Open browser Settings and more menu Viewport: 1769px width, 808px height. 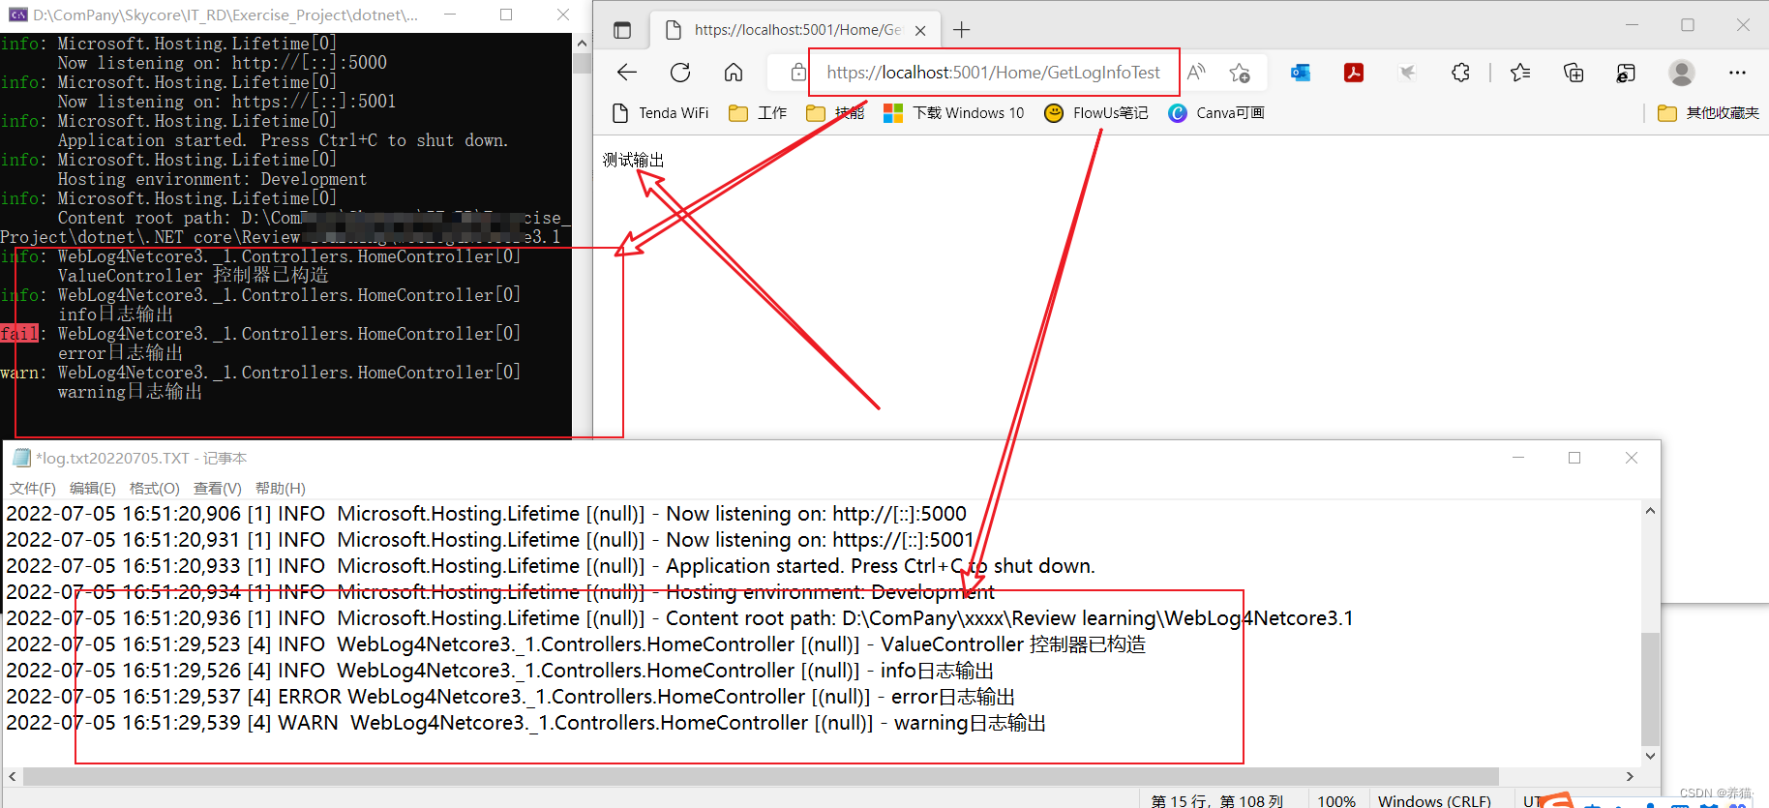point(1737,73)
